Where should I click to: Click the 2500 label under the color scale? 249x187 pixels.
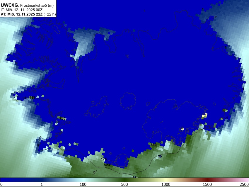click(x=244, y=184)
